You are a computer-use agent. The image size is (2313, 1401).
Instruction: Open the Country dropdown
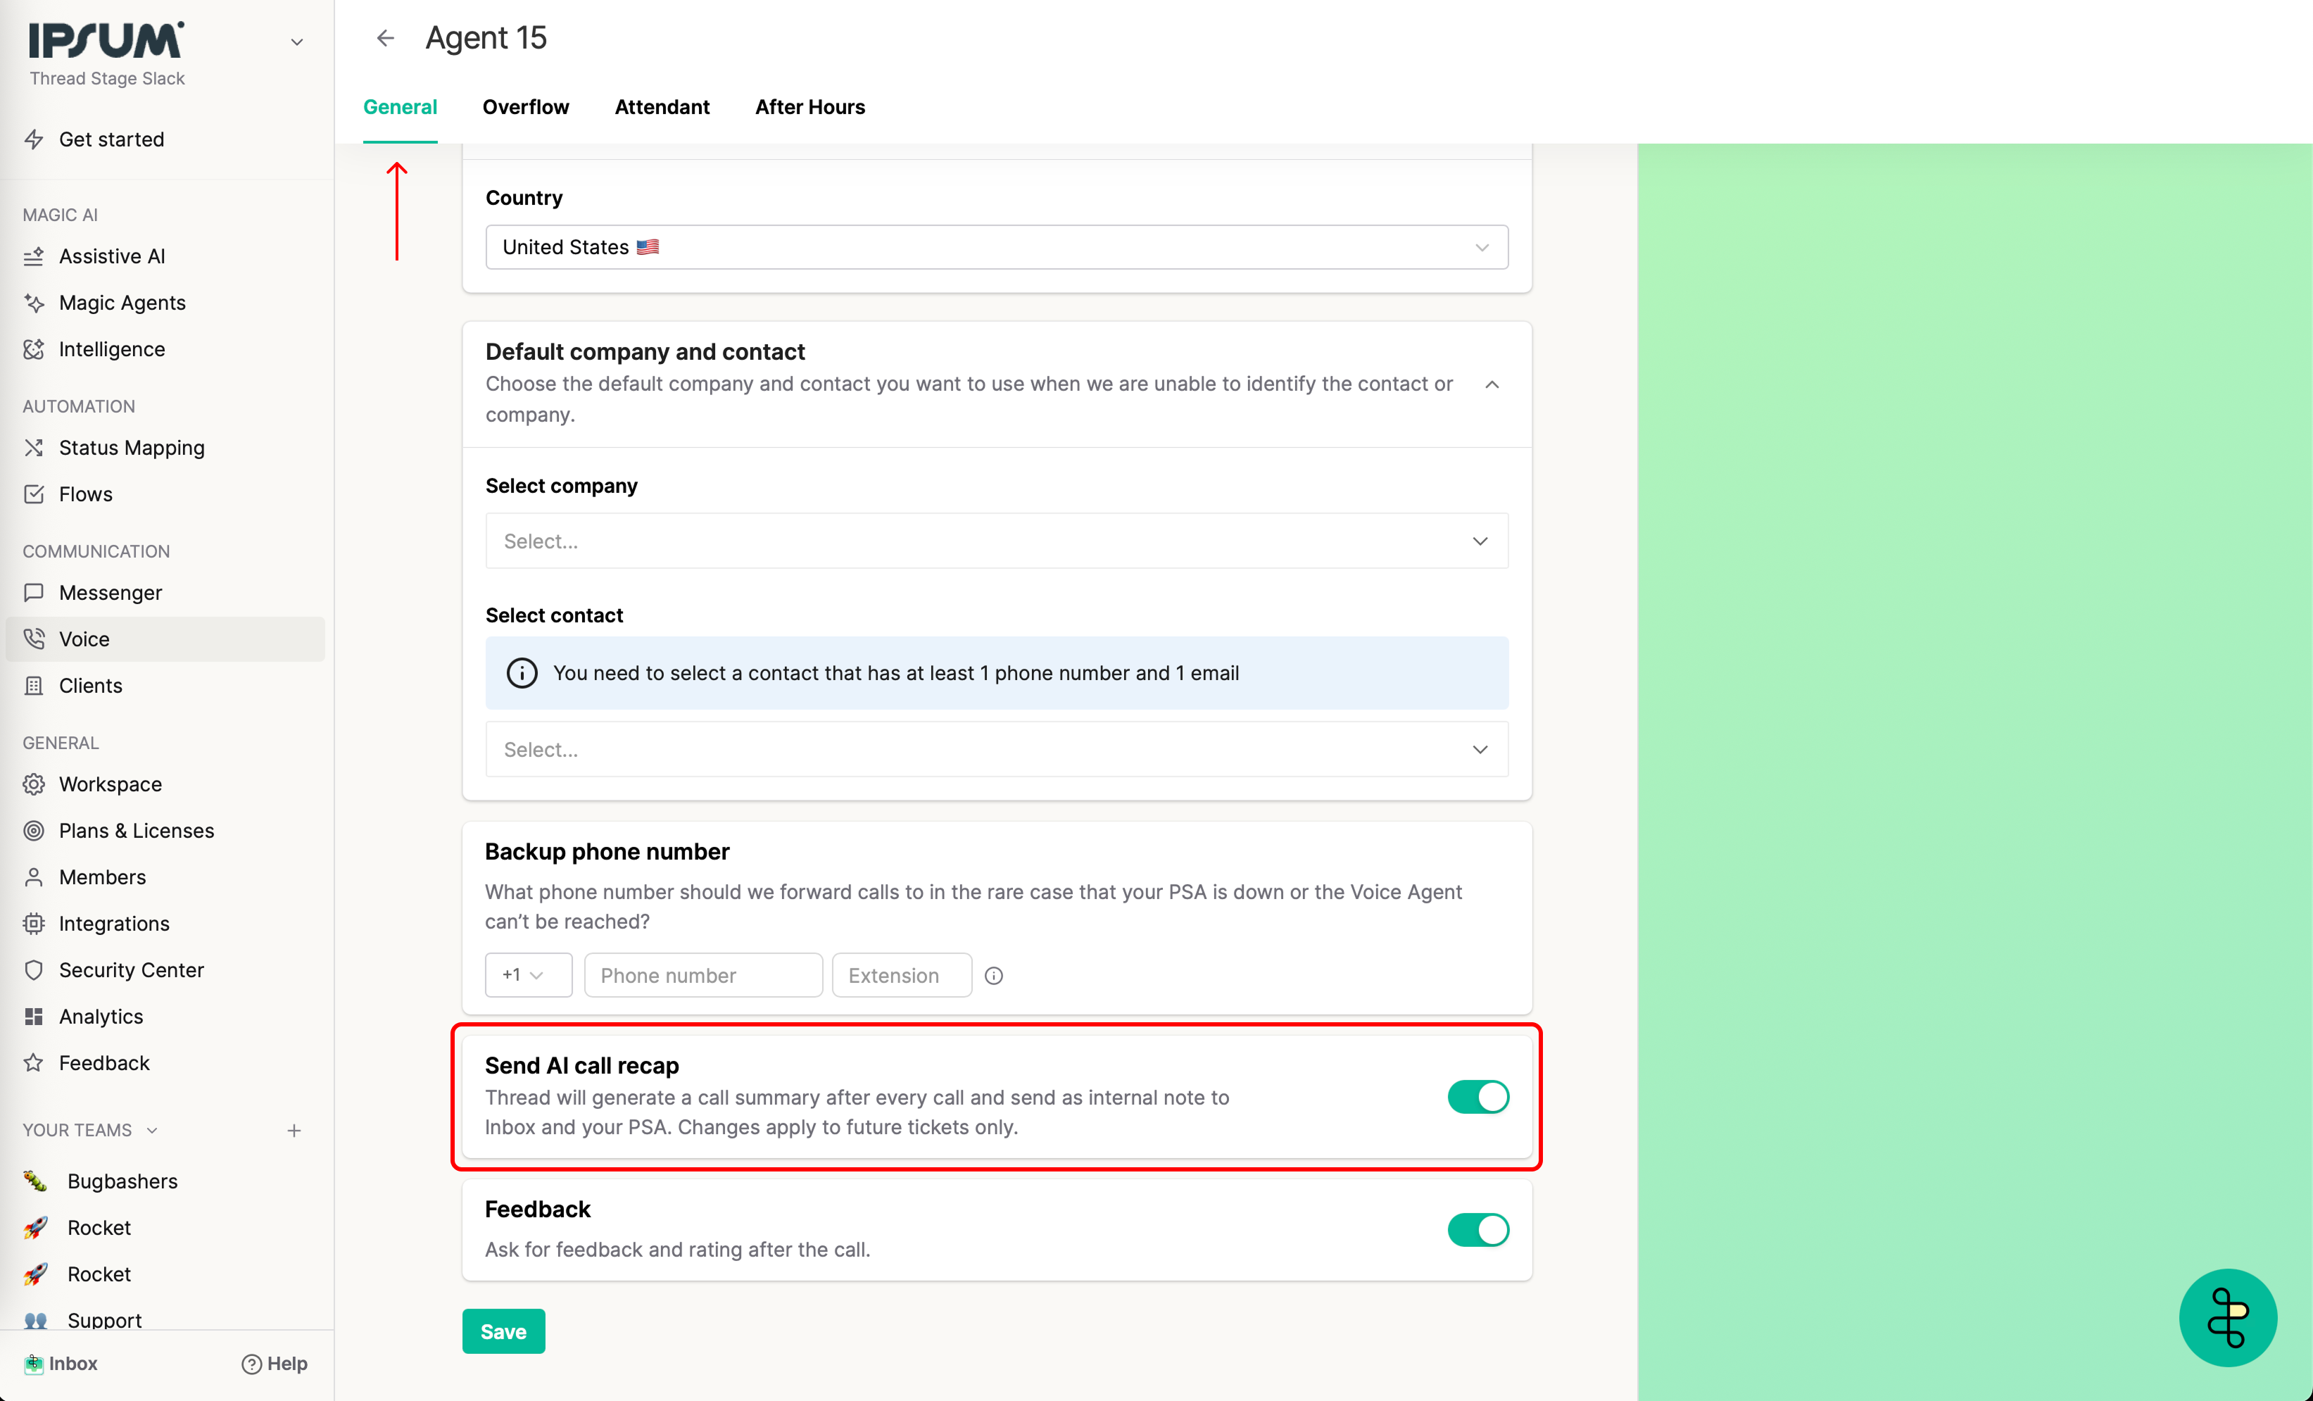pyautogui.click(x=996, y=247)
